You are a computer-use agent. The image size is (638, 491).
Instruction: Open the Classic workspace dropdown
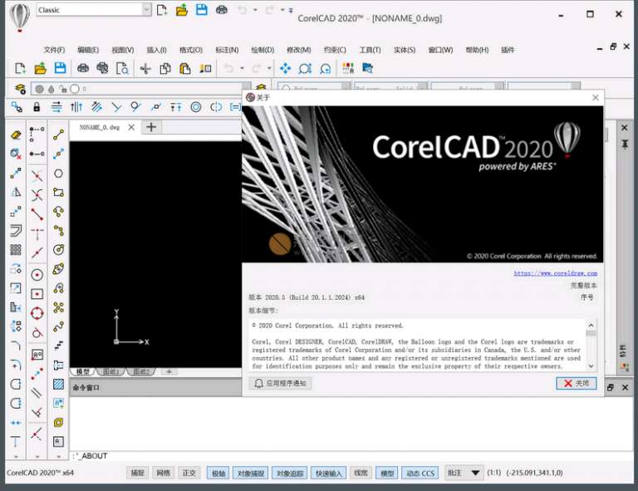tap(147, 10)
